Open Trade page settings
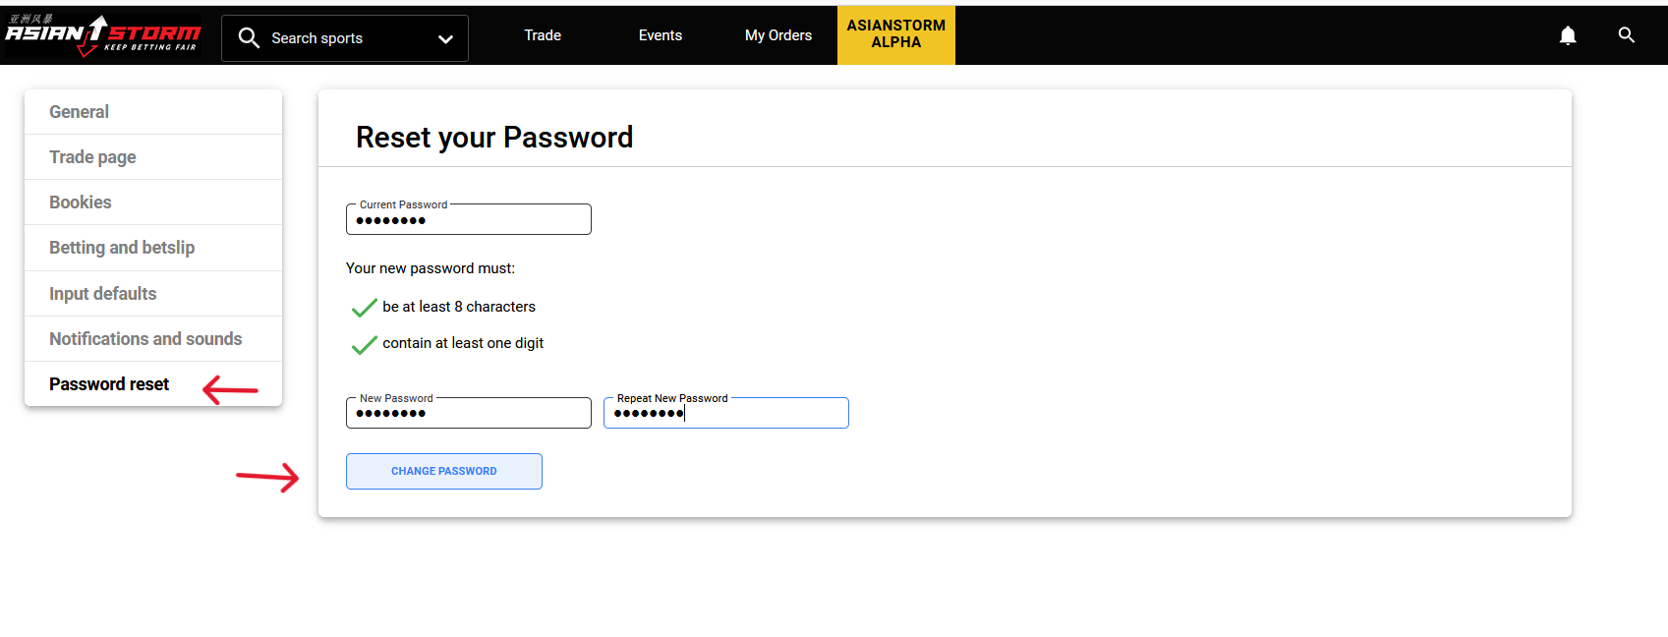Viewport: 1668px width, 637px height. pos(153,157)
